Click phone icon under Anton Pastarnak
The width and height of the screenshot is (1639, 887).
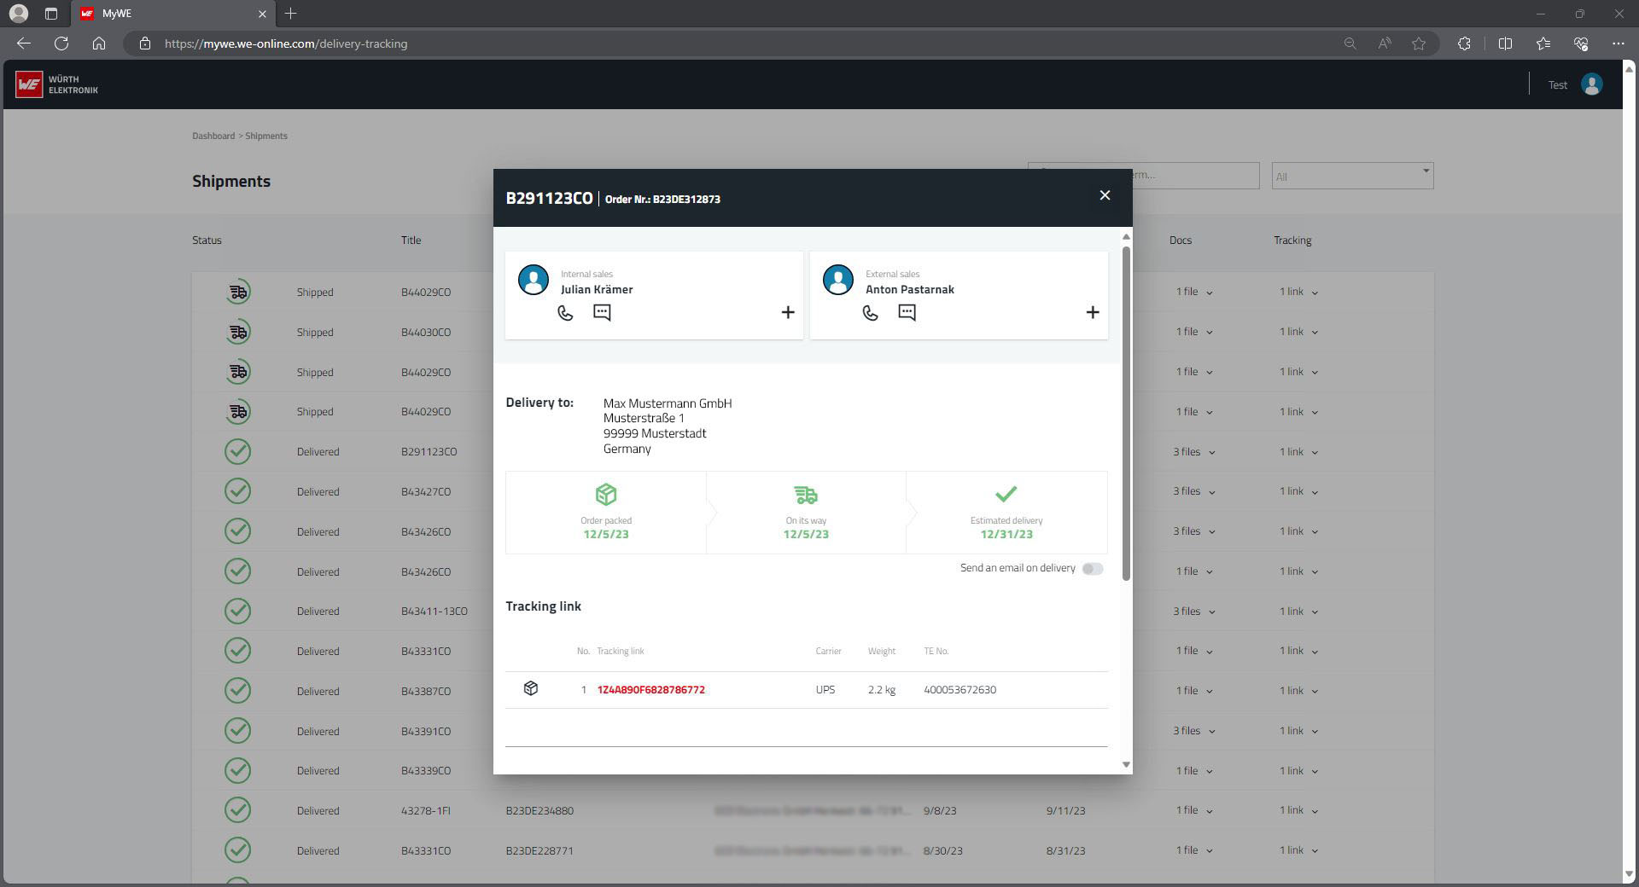(x=870, y=313)
